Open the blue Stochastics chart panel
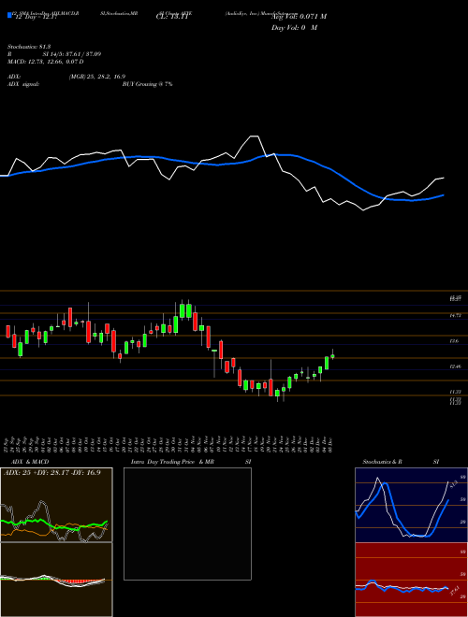 pyautogui.click(x=411, y=505)
